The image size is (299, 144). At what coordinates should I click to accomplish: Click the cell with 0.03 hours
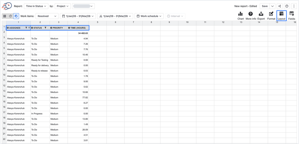pyautogui.click(x=78, y=71)
